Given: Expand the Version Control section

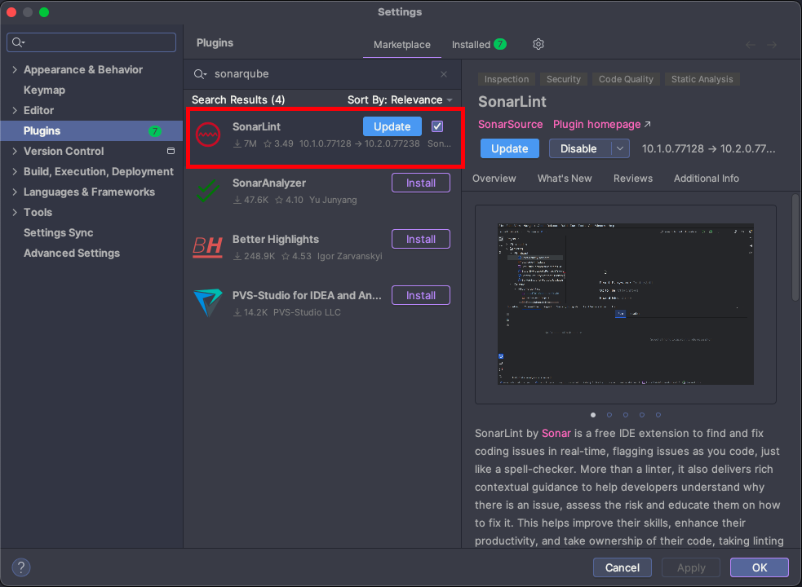Looking at the screenshot, I should [x=15, y=152].
